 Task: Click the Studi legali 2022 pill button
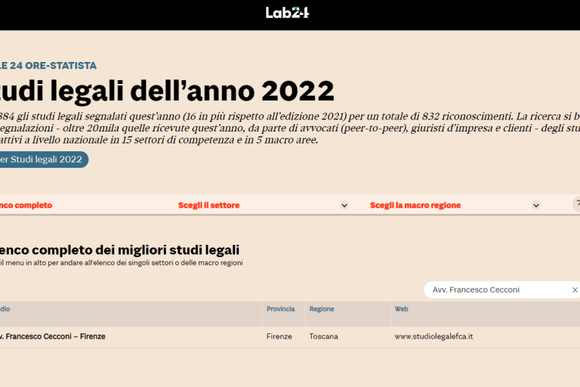click(42, 159)
